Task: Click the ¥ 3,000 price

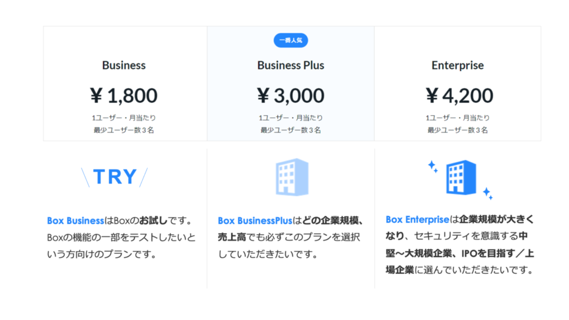Action: [x=291, y=96]
